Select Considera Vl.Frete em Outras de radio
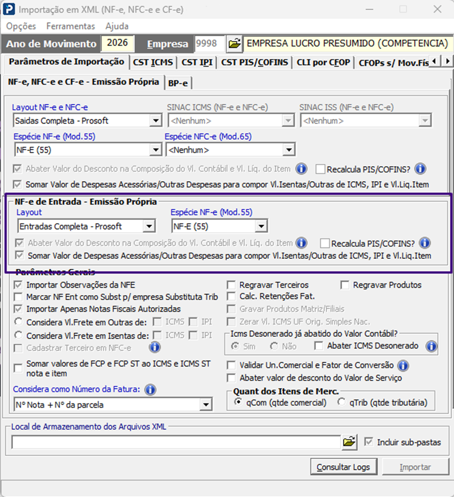The image size is (454, 497). tap(18, 321)
